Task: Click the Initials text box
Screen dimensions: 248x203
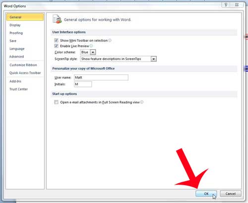Action: (83, 84)
